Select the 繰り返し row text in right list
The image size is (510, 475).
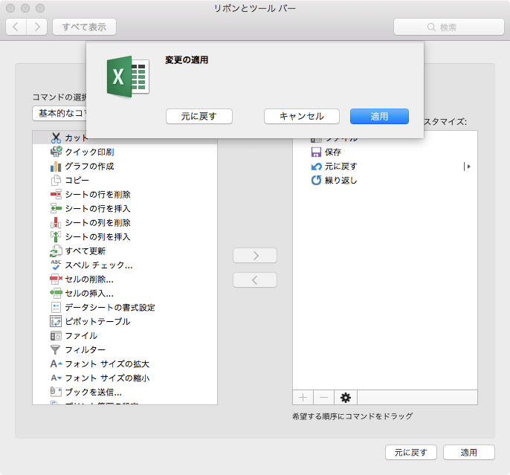[340, 180]
